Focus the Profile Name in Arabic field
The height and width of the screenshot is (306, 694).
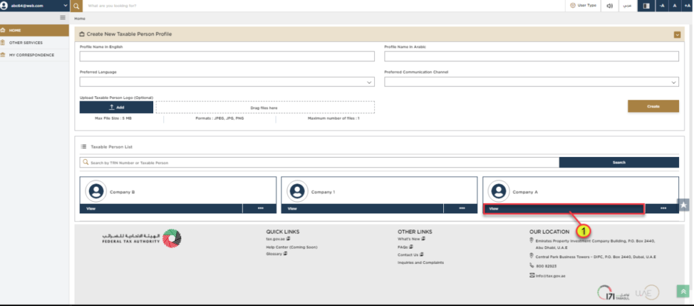531,56
